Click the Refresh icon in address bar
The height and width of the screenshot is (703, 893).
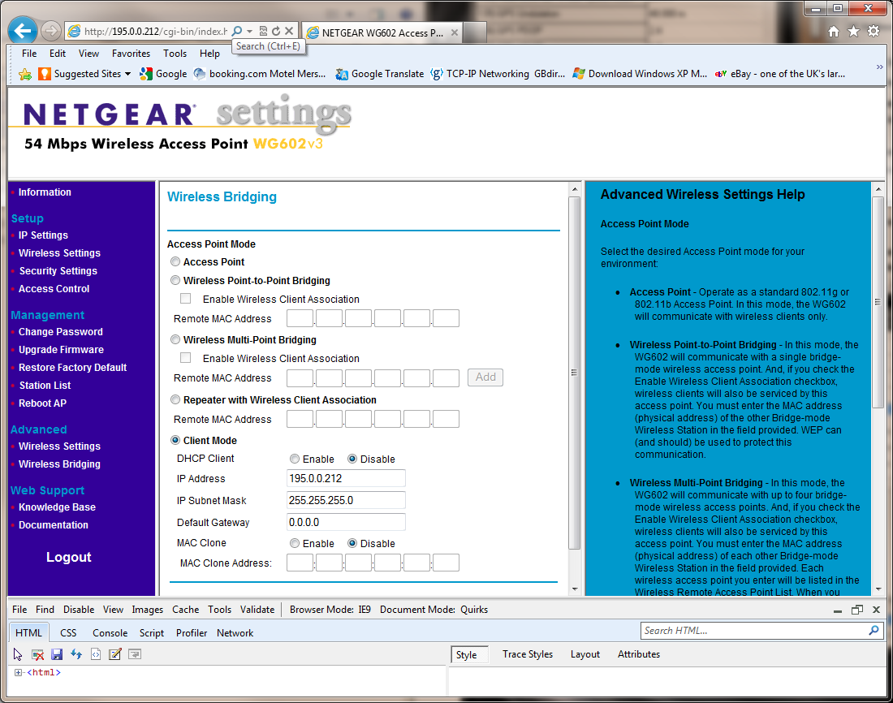tap(276, 31)
